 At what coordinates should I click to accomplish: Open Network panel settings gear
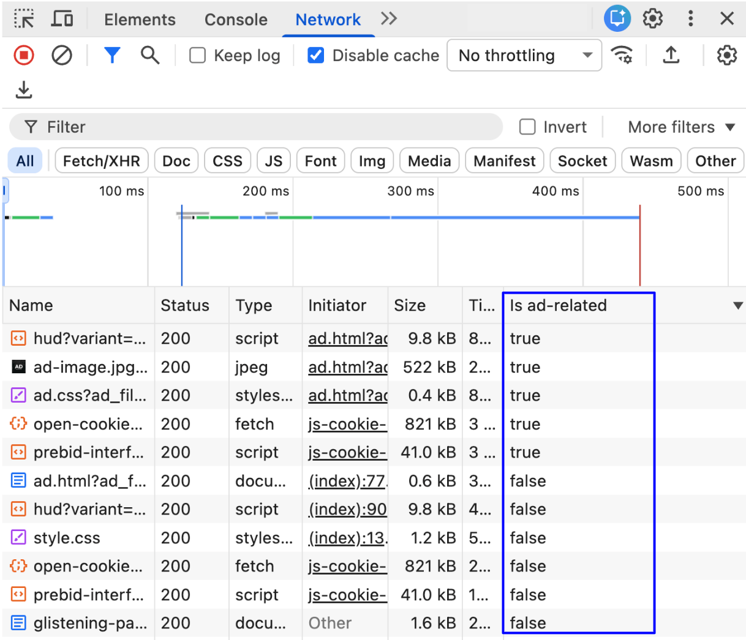click(x=727, y=56)
